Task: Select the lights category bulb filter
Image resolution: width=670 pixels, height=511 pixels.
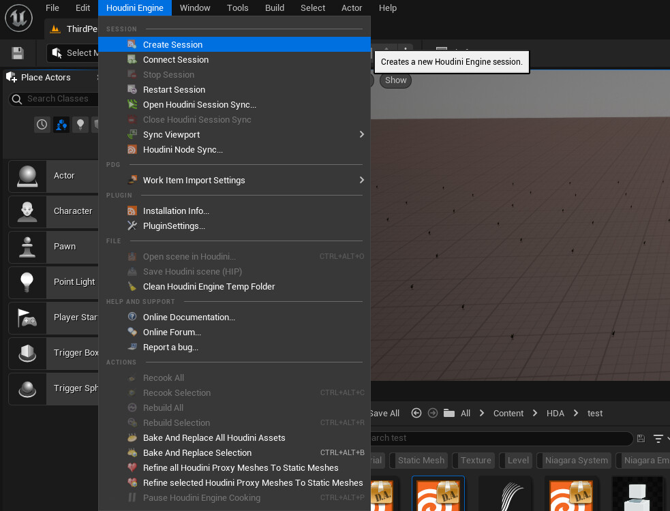Action: coord(80,125)
